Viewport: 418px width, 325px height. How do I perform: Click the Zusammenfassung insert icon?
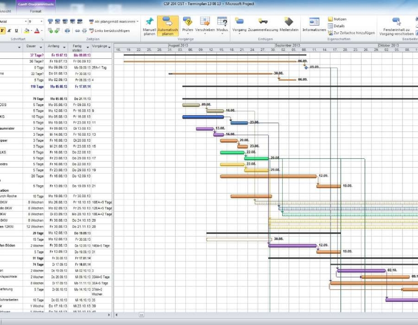coord(263,22)
